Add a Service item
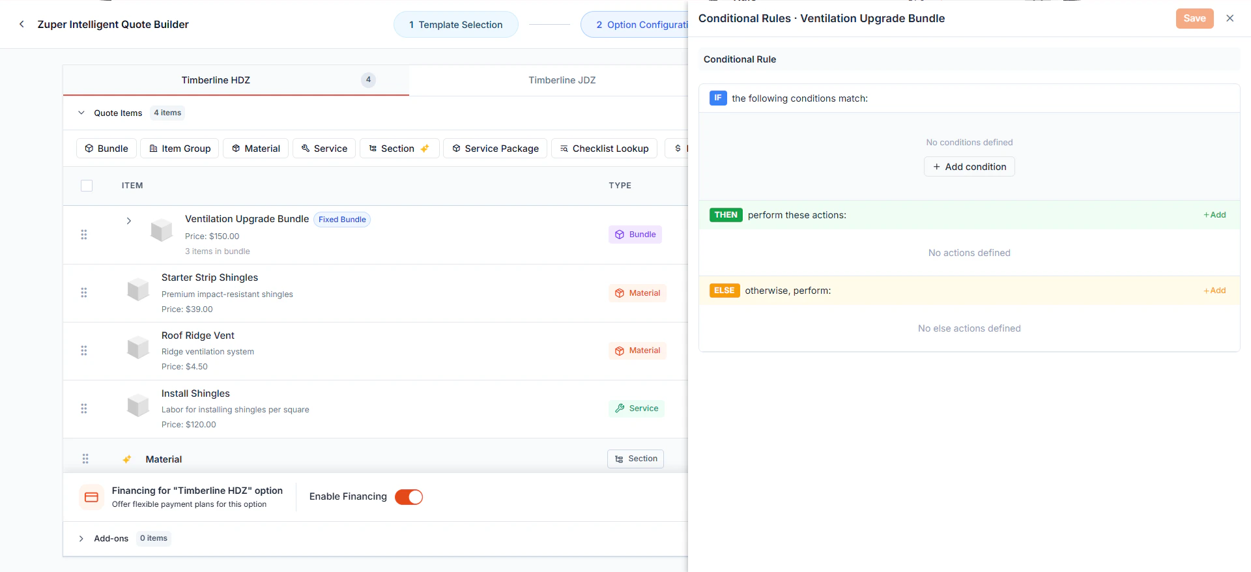 click(x=324, y=149)
